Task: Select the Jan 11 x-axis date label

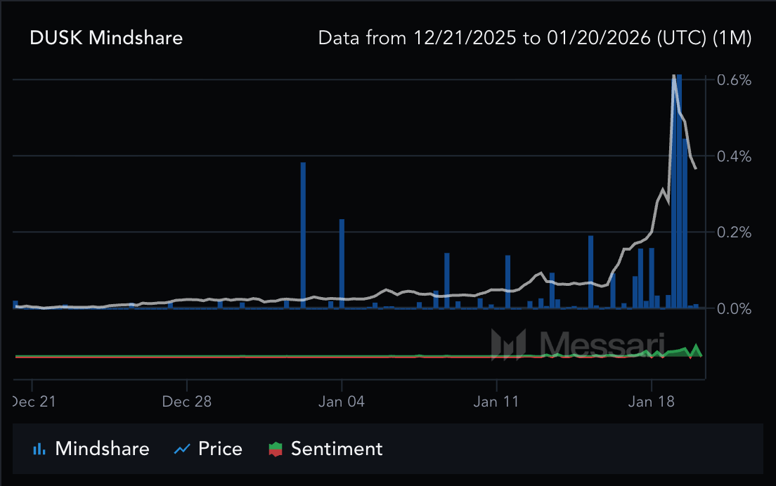Action: click(496, 402)
